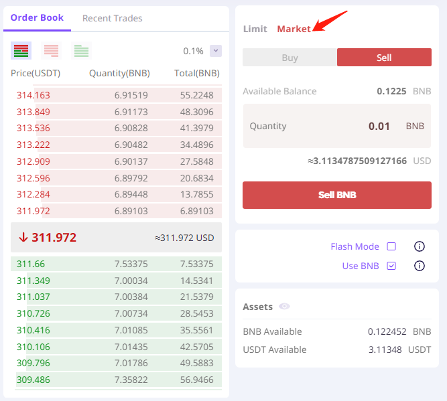Screen dimensions: 447x401
Task: Select bid price 311.349
Action: [x=34, y=280]
